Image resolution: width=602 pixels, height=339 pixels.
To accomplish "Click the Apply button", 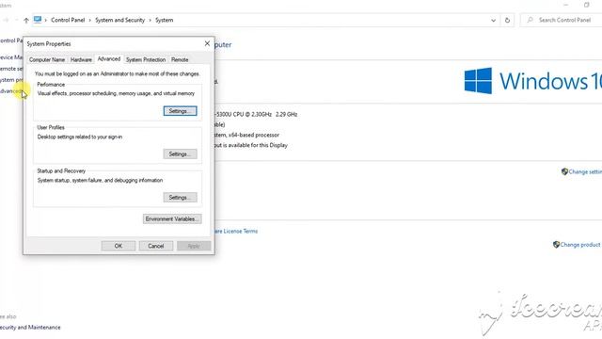I will click(x=194, y=246).
